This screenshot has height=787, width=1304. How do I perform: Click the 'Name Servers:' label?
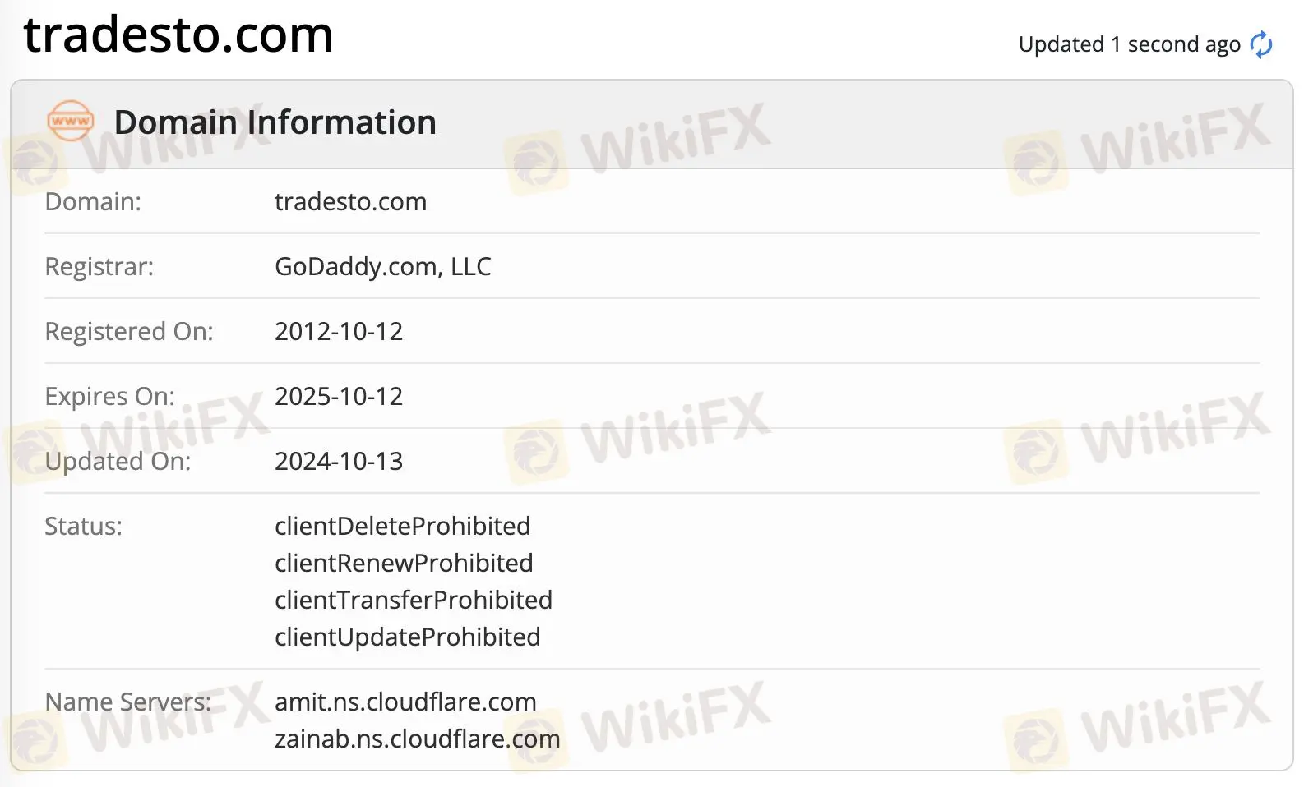coord(127,702)
